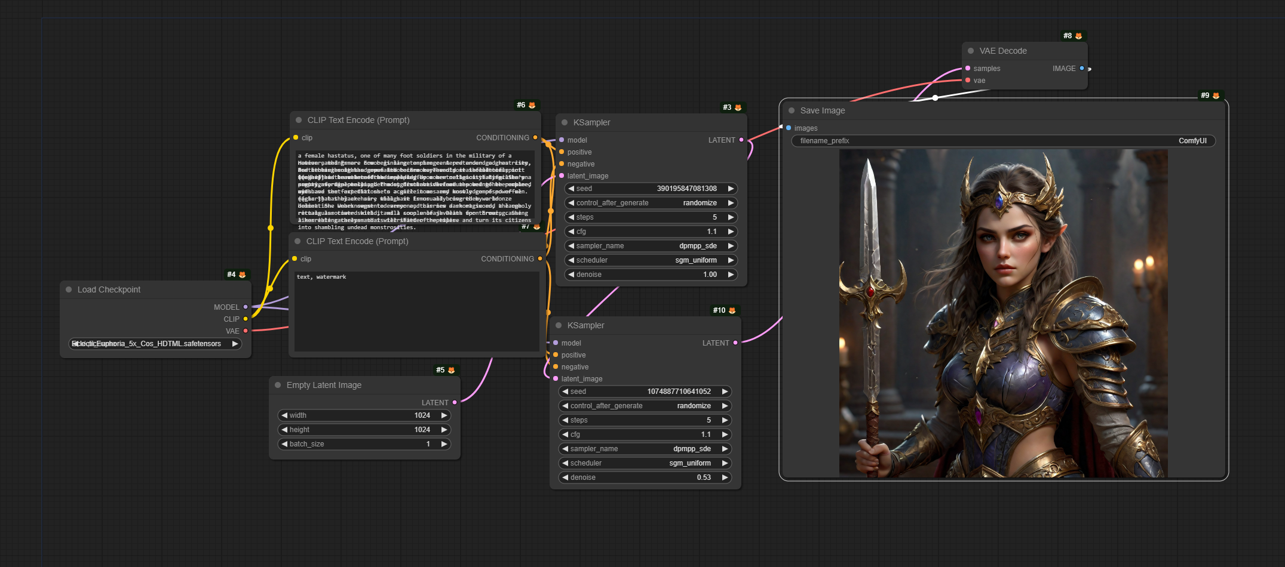Click the negative prompt box containing 'text, watermark'
The height and width of the screenshot is (567, 1285).
416,310
